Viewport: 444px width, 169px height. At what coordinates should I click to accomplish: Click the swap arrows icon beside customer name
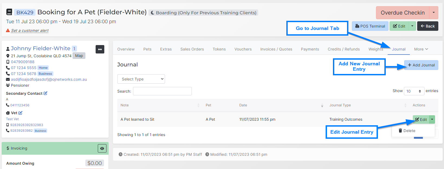point(100,49)
